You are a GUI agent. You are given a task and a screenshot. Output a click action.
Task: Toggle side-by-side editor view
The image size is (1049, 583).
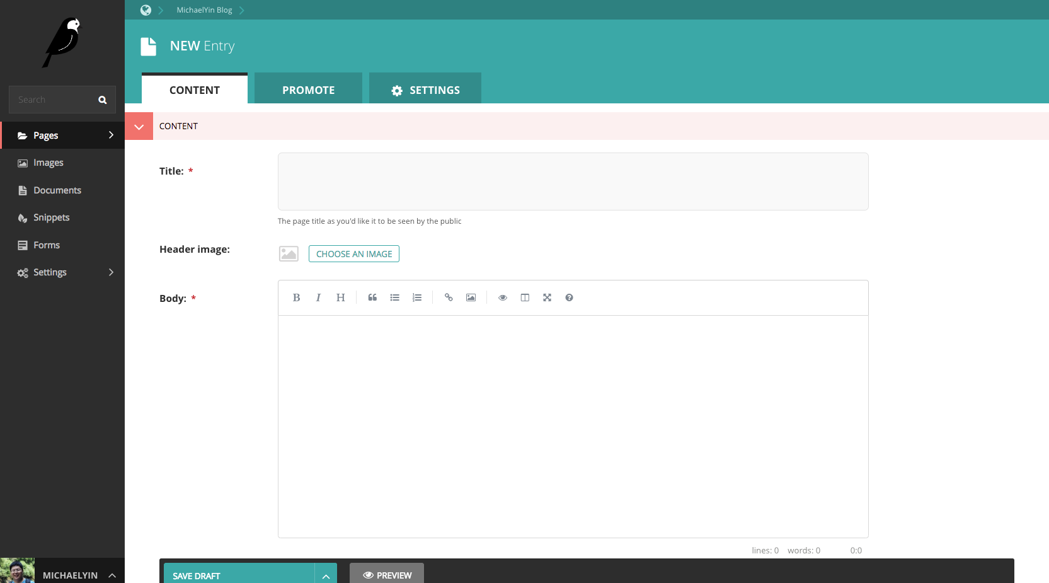click(x=525, y=297)
